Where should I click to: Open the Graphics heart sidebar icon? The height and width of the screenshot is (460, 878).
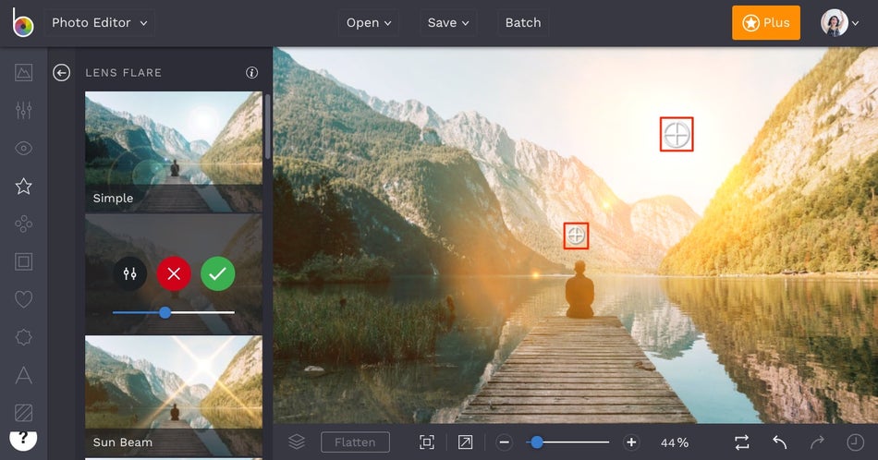(23, 299)
